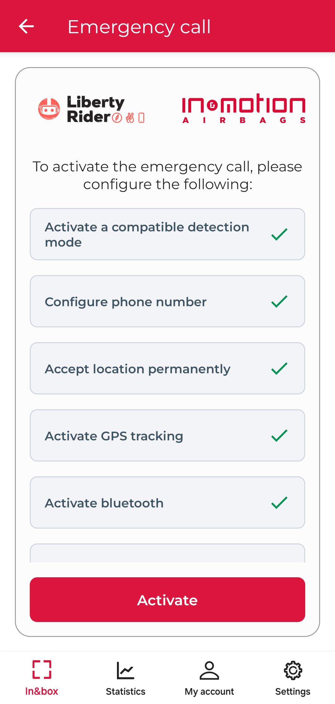Click the In&motion Airbags logo
Image resolution: width=335 pixels, height=704 pixels.
pyautogui.click(x=244, y=108)
